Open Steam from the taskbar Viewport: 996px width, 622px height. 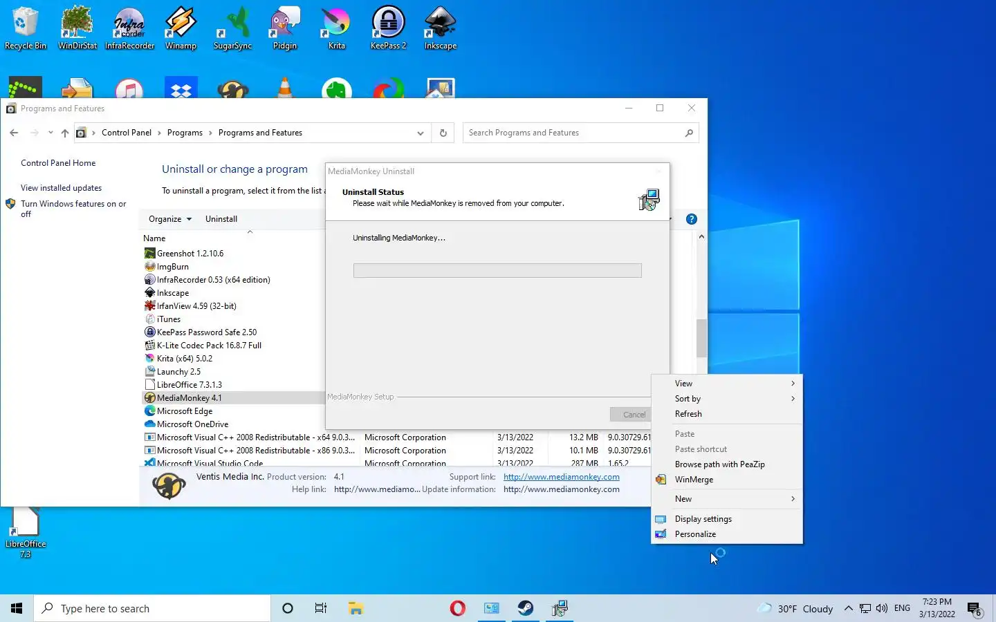coord(526,608)
